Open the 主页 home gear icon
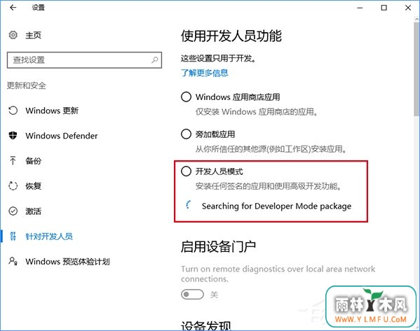The height and width of the screenshot is (331, 420). click(x=13, y=35)
